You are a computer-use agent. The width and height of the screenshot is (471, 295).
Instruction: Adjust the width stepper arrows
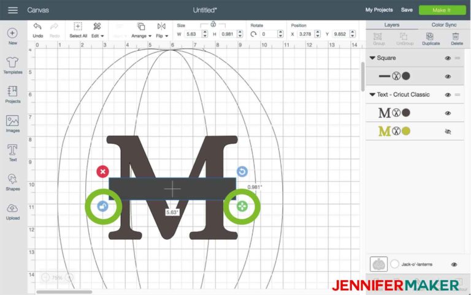point(205,34)
